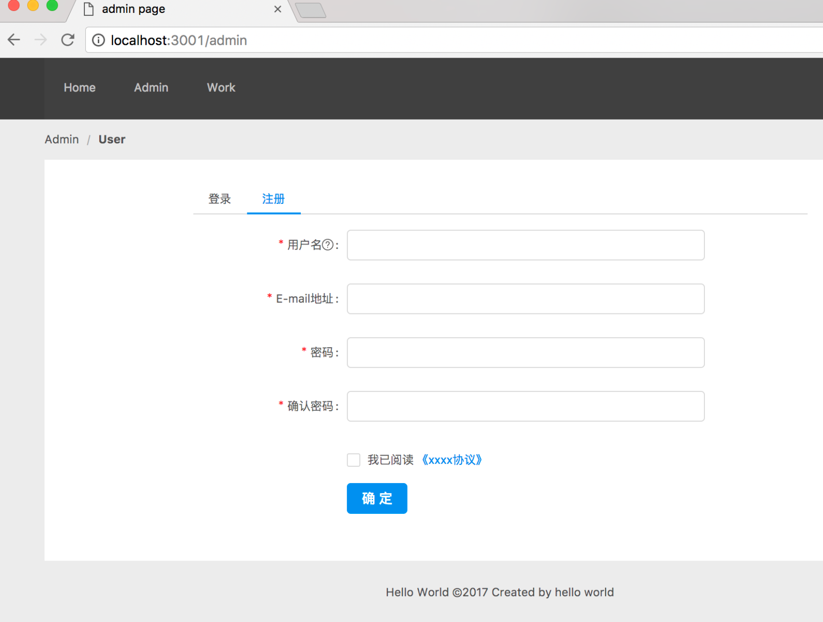Click the site info icon in address bar

99,40
